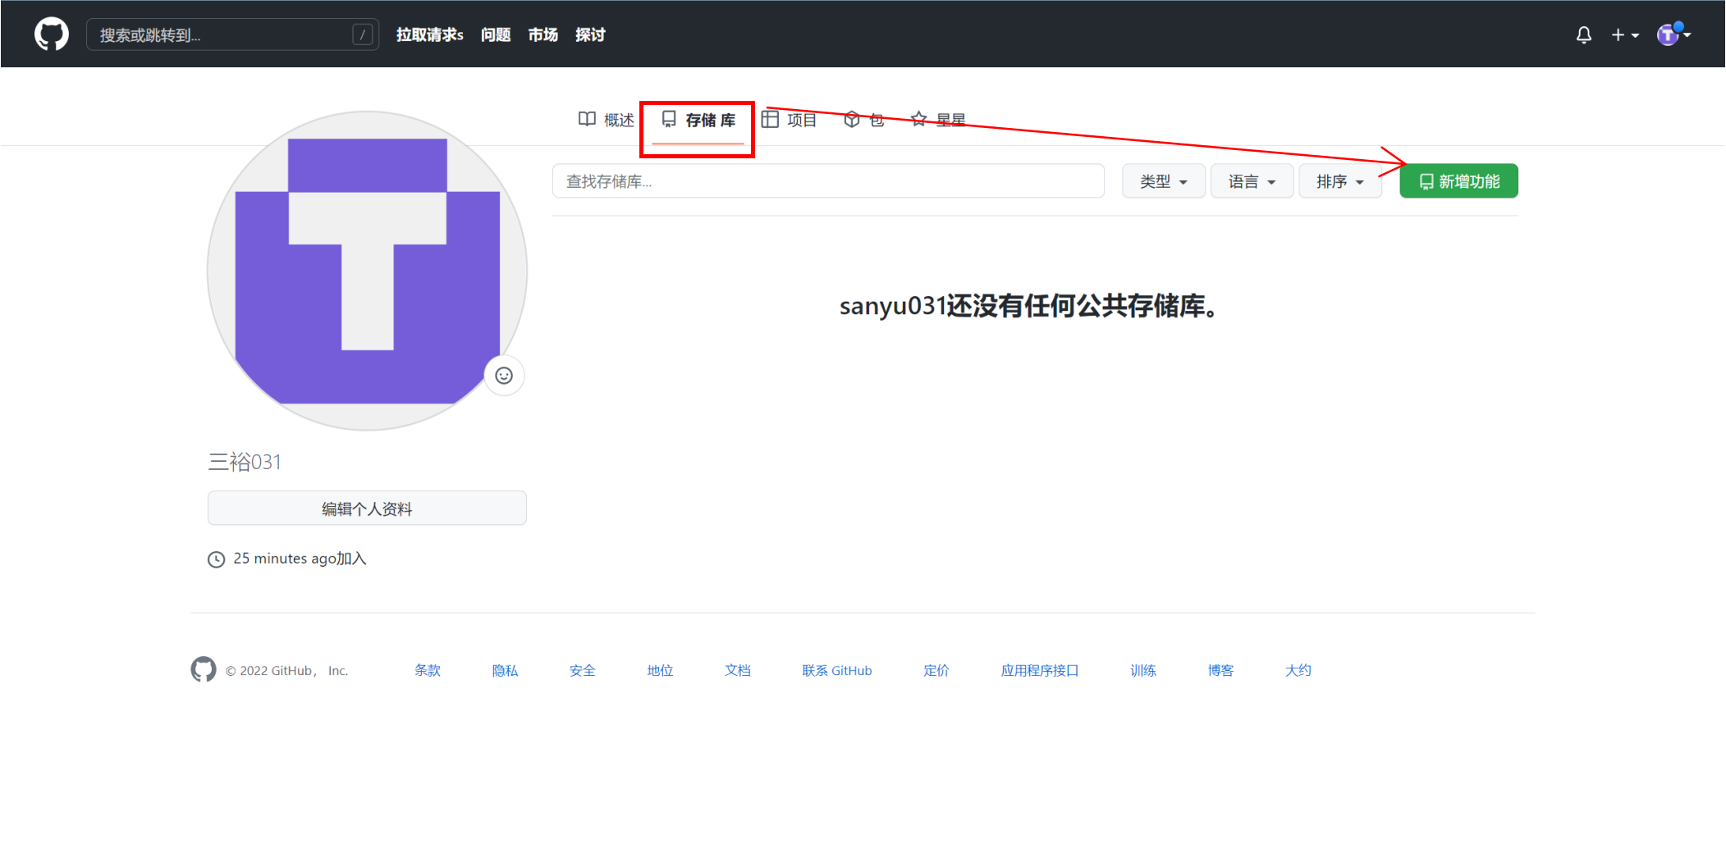Open 问题 in top navigation
This screenshot has width=1726, height=853.
pos(496,34)
